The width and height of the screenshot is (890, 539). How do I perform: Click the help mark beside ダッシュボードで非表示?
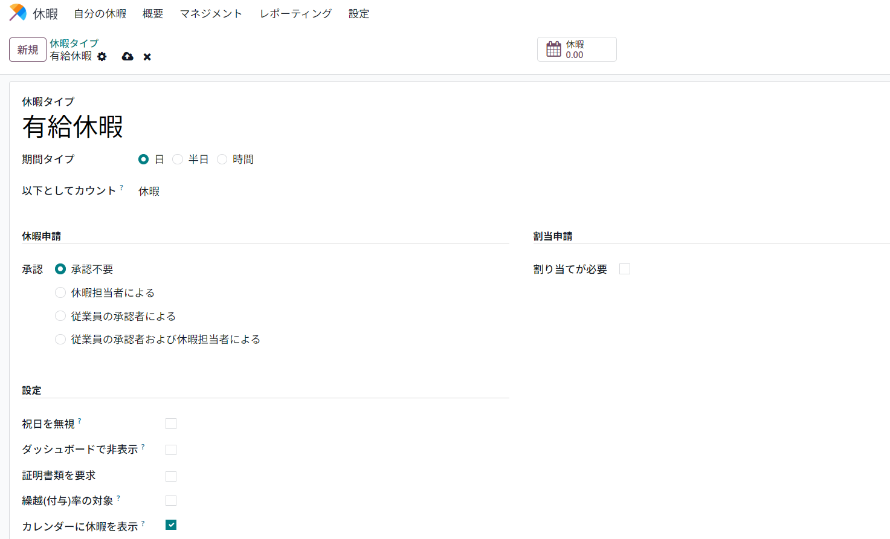pos(143,447)
